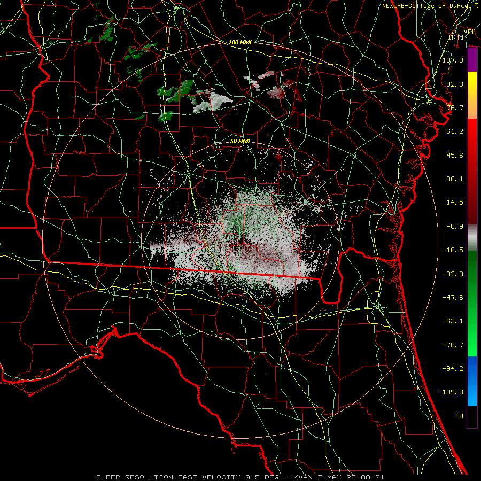The image size is (481, 481).
Task: Click the -109.8 legend value
Action: [451, 392]
